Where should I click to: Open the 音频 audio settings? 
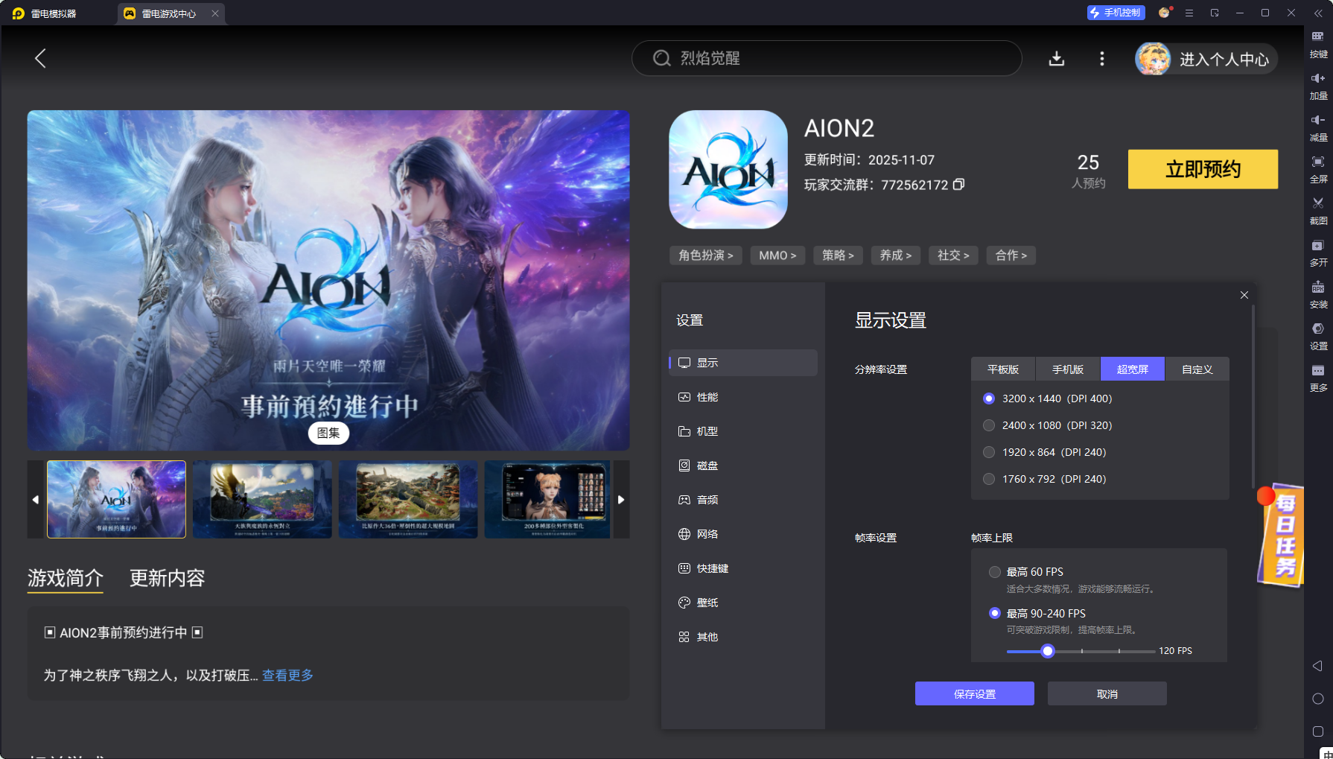coord(707,500)
